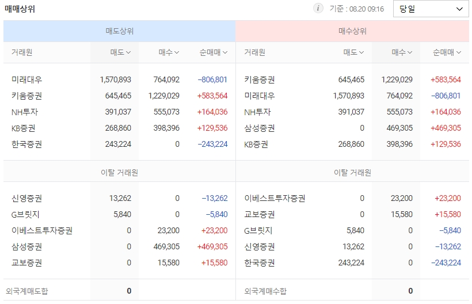This screenshot has width=472, height=304.
Task: Click the 외국계매수합 label
Action: [x=265, y=291]
